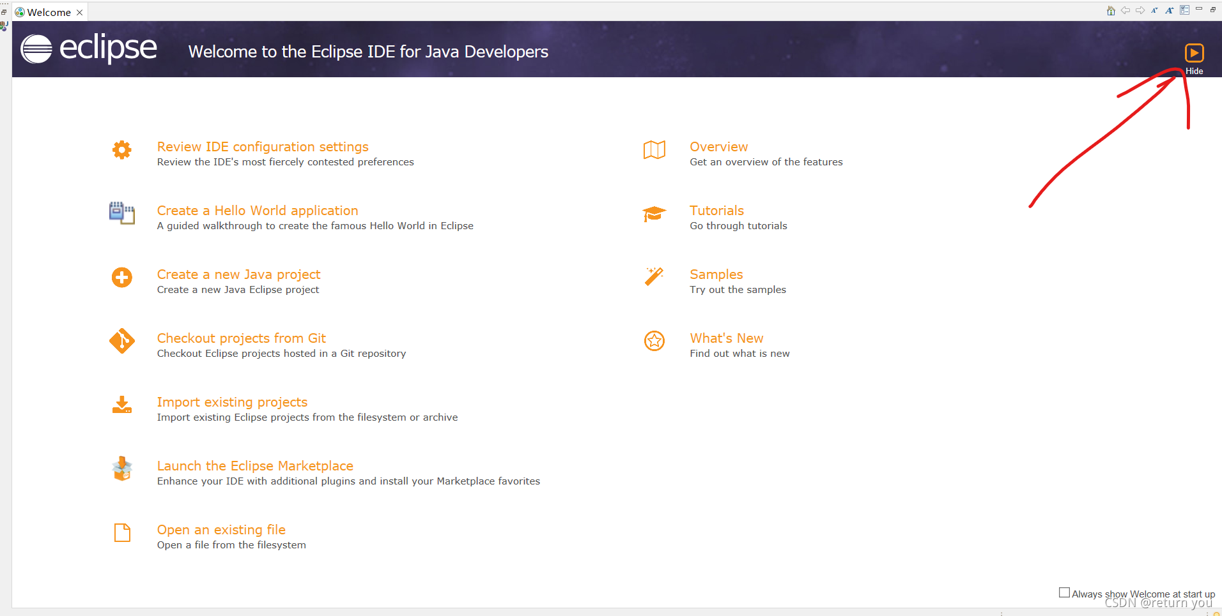Click the Hide label text
The width and height of the screenshot is (1222, 616).
(1194, 71)
